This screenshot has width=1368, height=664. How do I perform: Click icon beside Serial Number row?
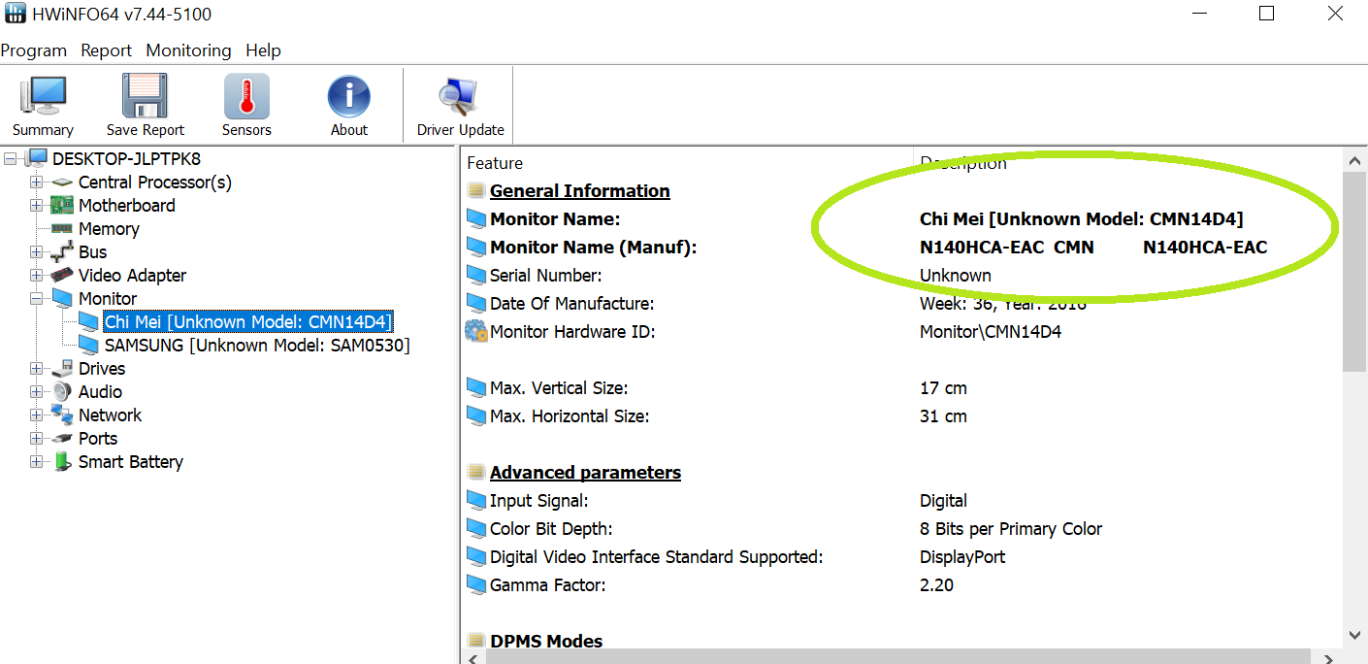tap(475, 275)
